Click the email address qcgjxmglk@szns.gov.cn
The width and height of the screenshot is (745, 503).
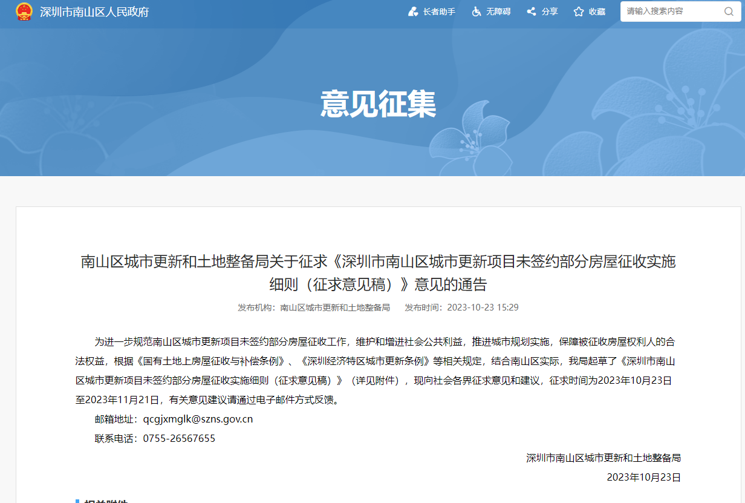click(x=198, y=419)
